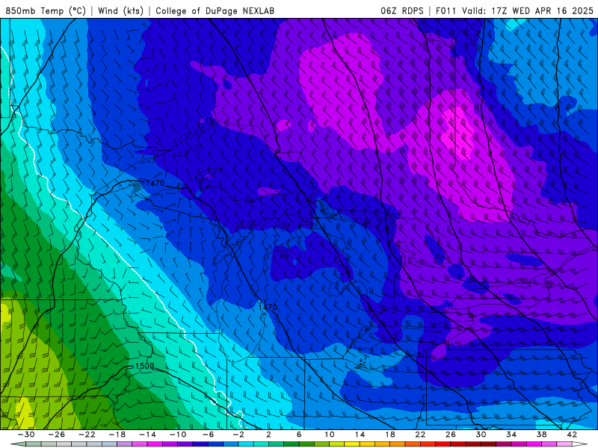Click the "-30" tick on the color scale
Screen dimensions: 598x448
pyautogui.click(x=26, y=435)
